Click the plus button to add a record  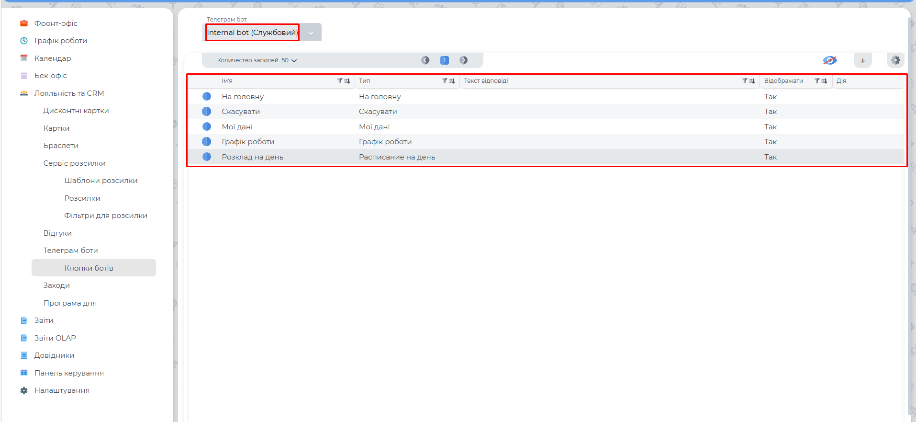862,61
